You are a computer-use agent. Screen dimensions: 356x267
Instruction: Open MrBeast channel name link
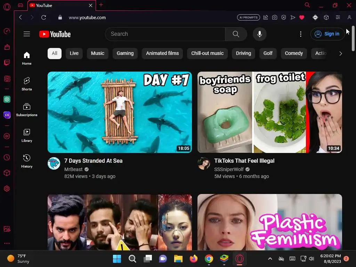pos(73,169)
